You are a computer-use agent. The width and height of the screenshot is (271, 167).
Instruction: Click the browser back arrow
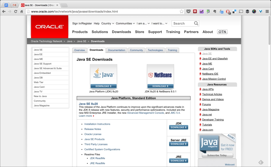(4, 12)
